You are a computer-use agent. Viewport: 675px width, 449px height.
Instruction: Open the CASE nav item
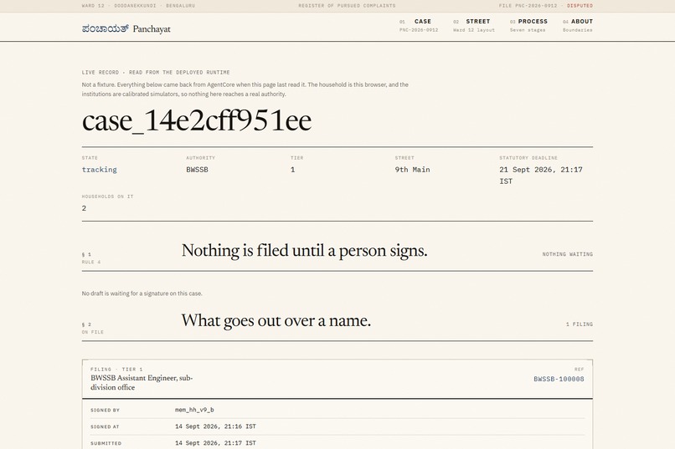pos(419,25)
